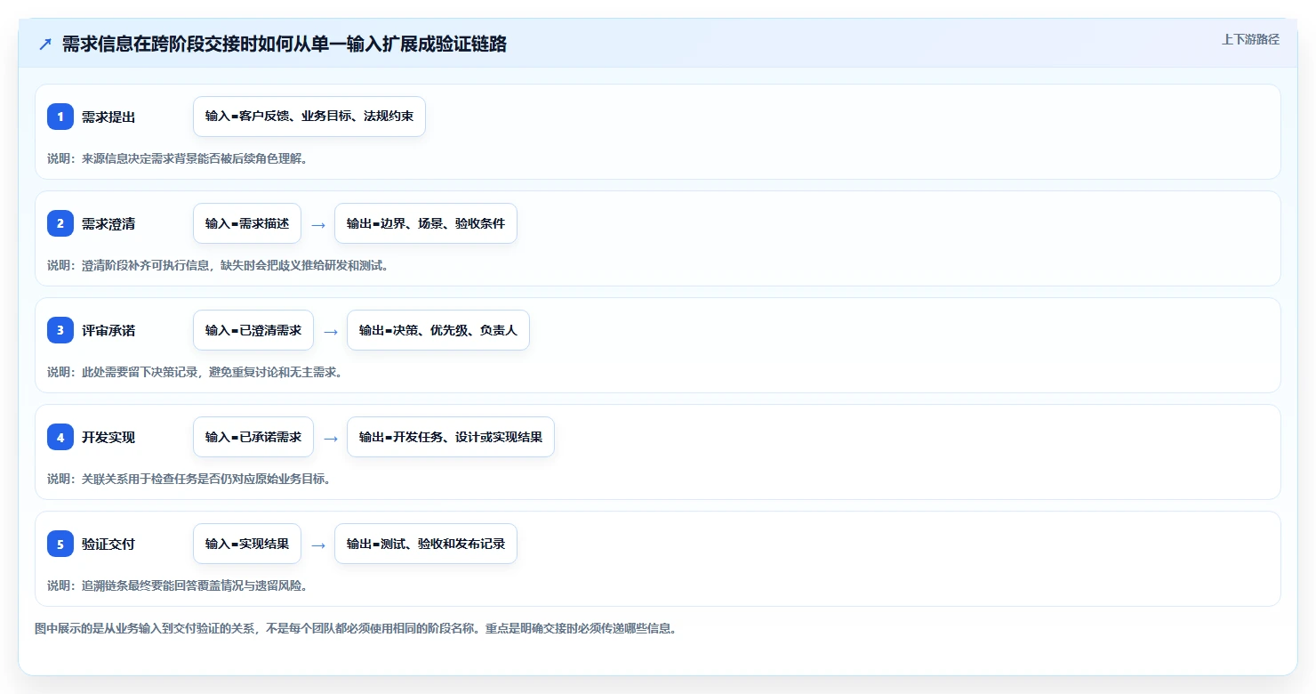The width and height of the screenshot is (1316, 694).
Task: Click the arrow after 输入=需求描述
Action: (318, 224)
